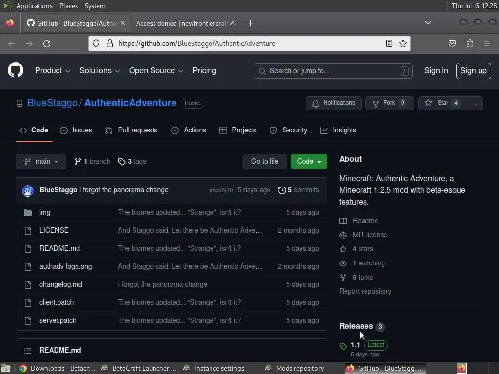This screenshot has height=374, width=499.
Task: Open the star lists dropdown arrow
Action: pos(475,103)
